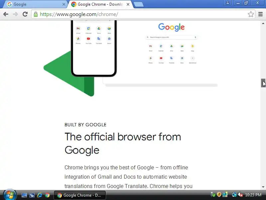This screenshot has height=200, width=266.
Task: Focus the address bar URL field
Action: pyautogui.click(x=143, y=14)
